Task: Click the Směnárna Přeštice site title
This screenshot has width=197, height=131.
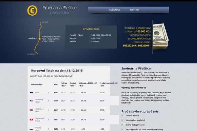Action: (59, 8)
